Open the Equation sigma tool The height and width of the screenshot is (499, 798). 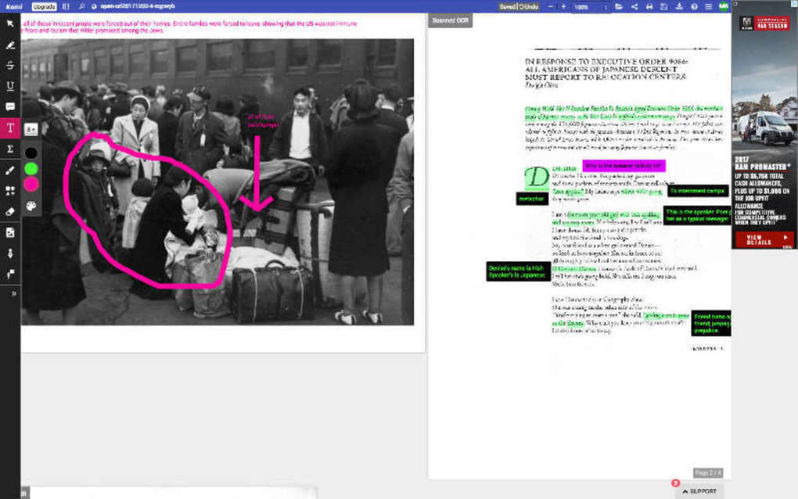point(10,149)
